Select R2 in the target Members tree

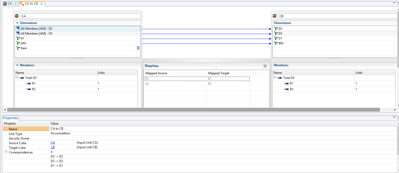292,89
